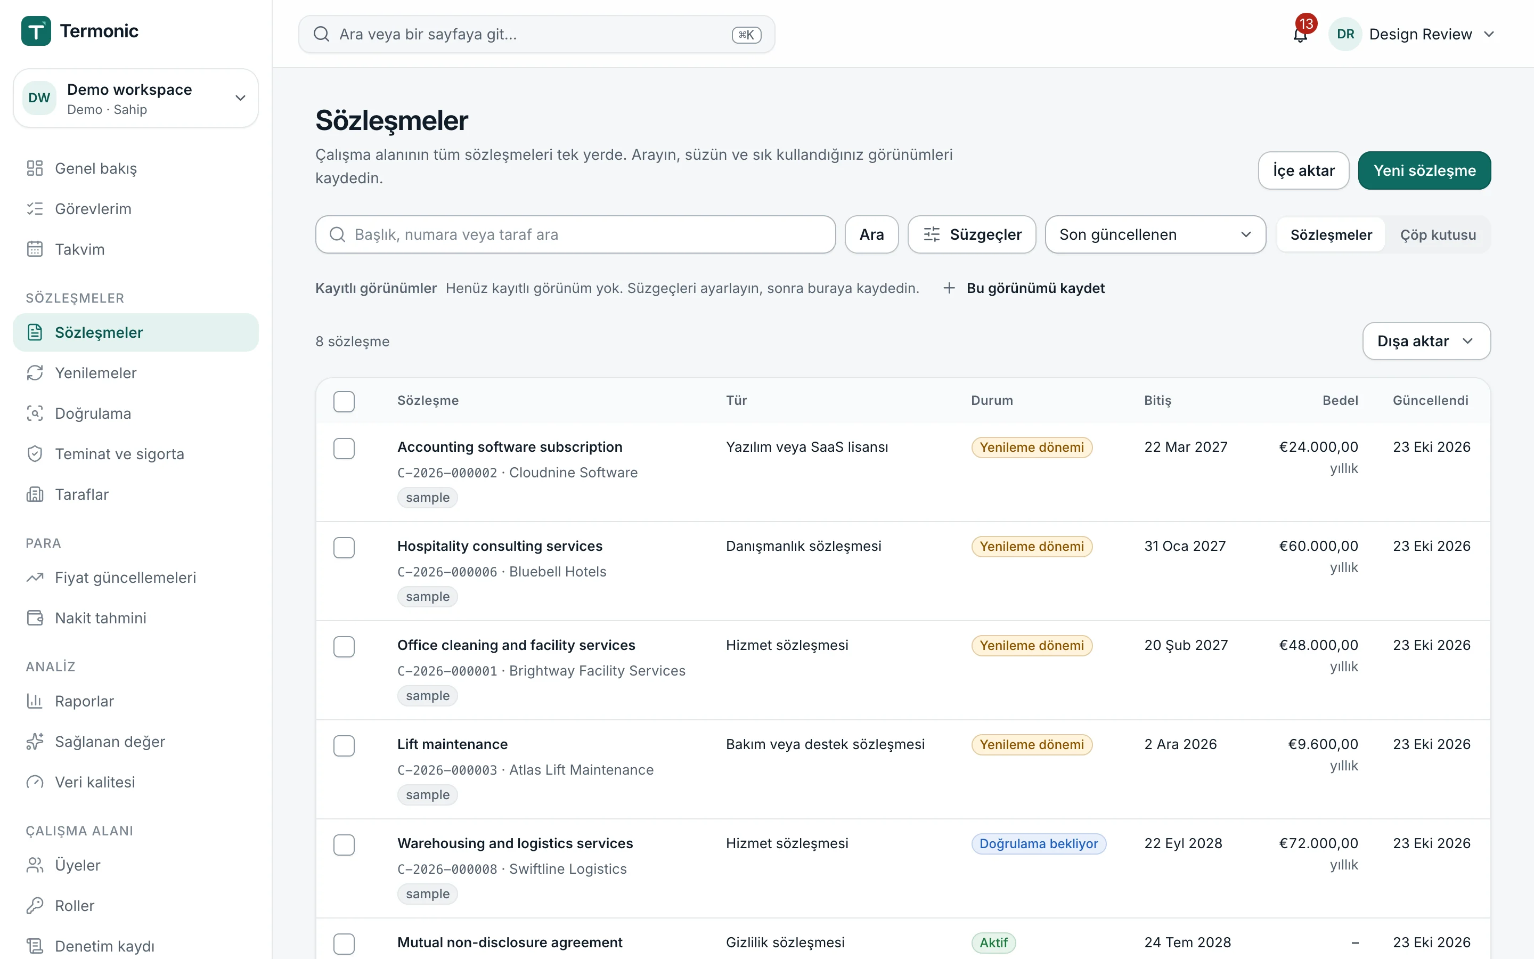This screenshot has width=1534, height=959.
Task: Check Warehousing and logistics services checkbox
Action: tap(344, 845)
